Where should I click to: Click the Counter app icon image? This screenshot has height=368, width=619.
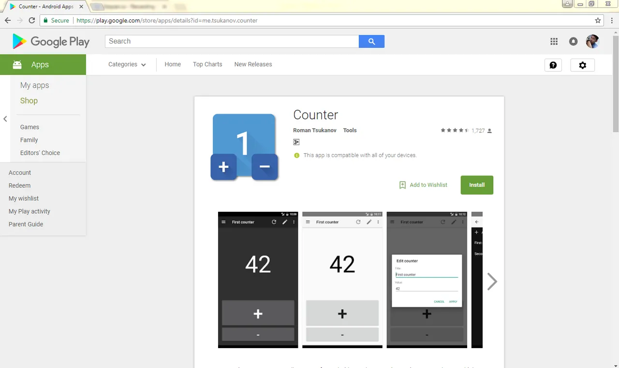point(244,147)
